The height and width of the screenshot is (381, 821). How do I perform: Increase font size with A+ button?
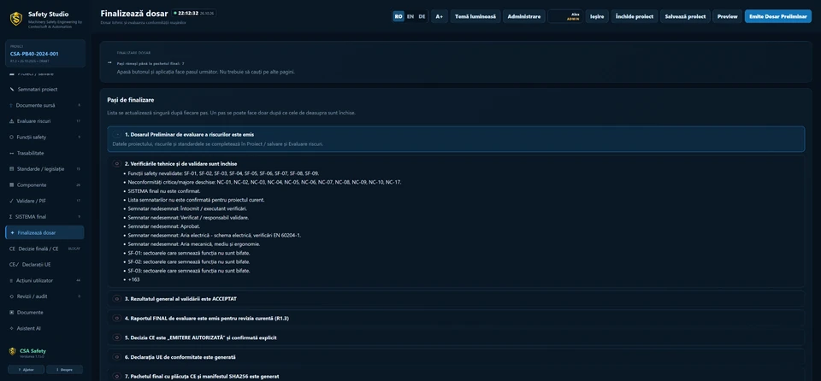(x=439, y=16)
